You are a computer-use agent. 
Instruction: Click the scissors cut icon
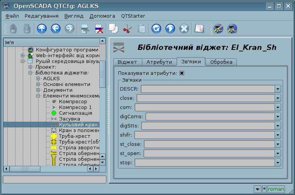[127, 28]
